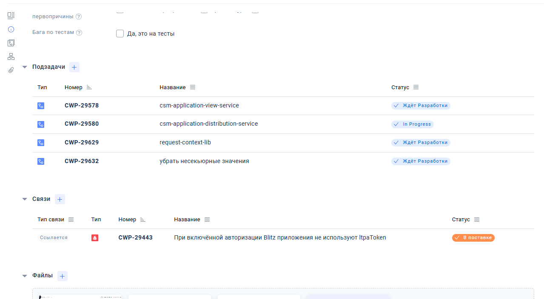Click subtask type icon for CWP-29580

[41, 124]
